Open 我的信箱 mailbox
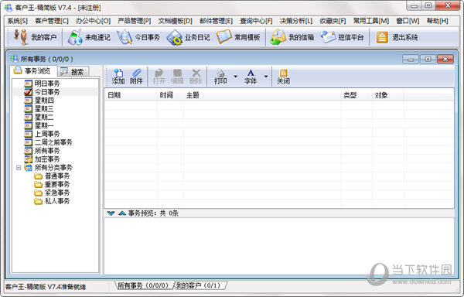The image size is (464, 297). coord(292,37)
